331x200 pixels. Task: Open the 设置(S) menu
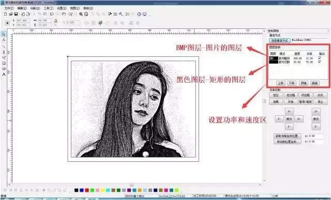pos(62,8)
